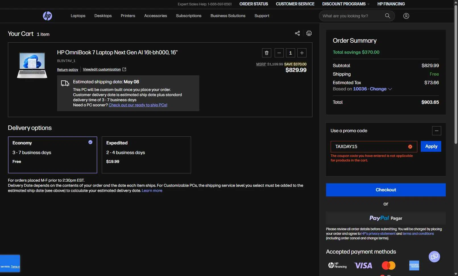Click the BL5V7AV_1 product code
This screenshot has width=458, height=276.
66,61
